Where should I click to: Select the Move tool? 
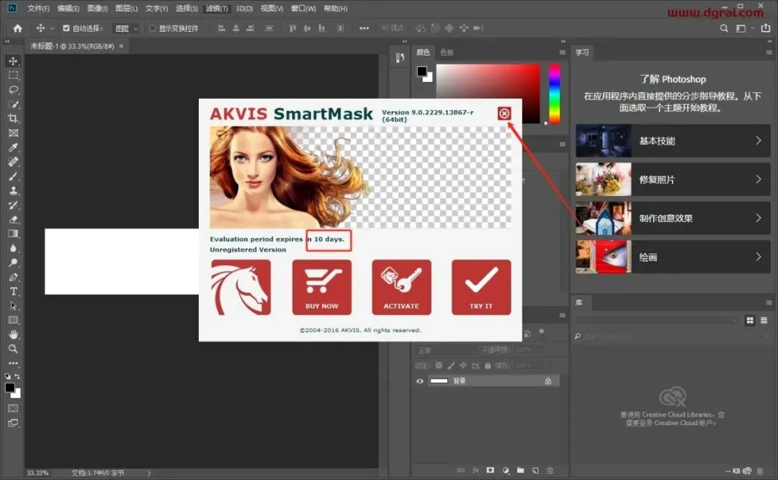tap(14, 61)
